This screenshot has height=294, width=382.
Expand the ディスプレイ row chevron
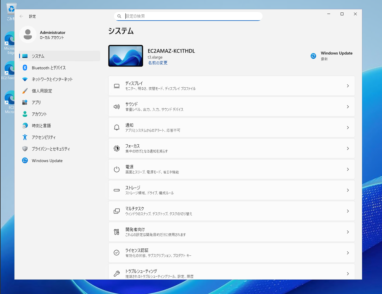[348, 86]
